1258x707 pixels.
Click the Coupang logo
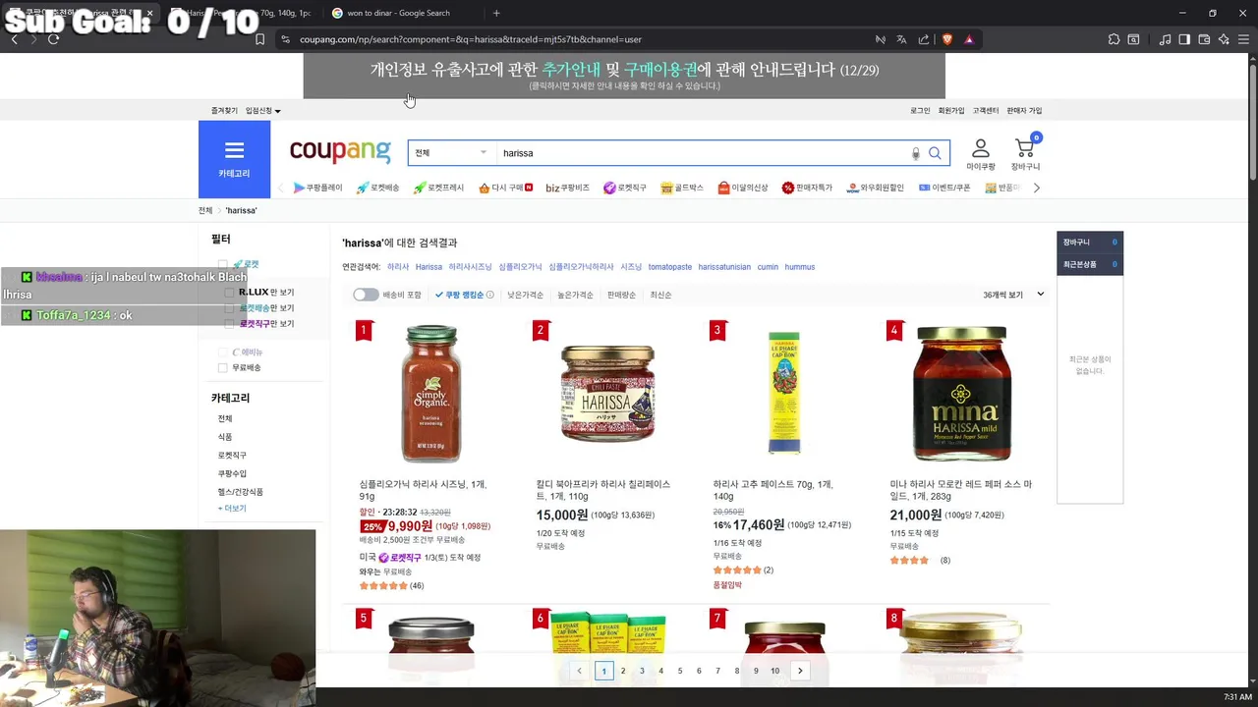tap(340, 151)
